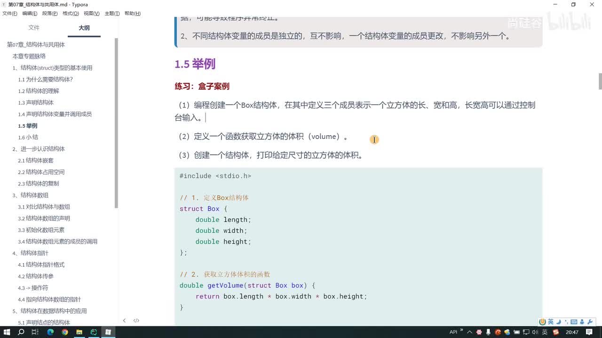
Task: Switch sidebar to the 文件 tab
Action: pyautogui.click(x=34, y=28)
